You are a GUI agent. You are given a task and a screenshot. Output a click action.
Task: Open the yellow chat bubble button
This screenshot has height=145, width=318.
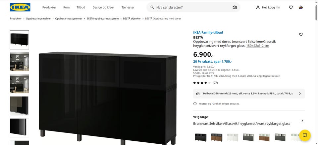coord(305,135)
